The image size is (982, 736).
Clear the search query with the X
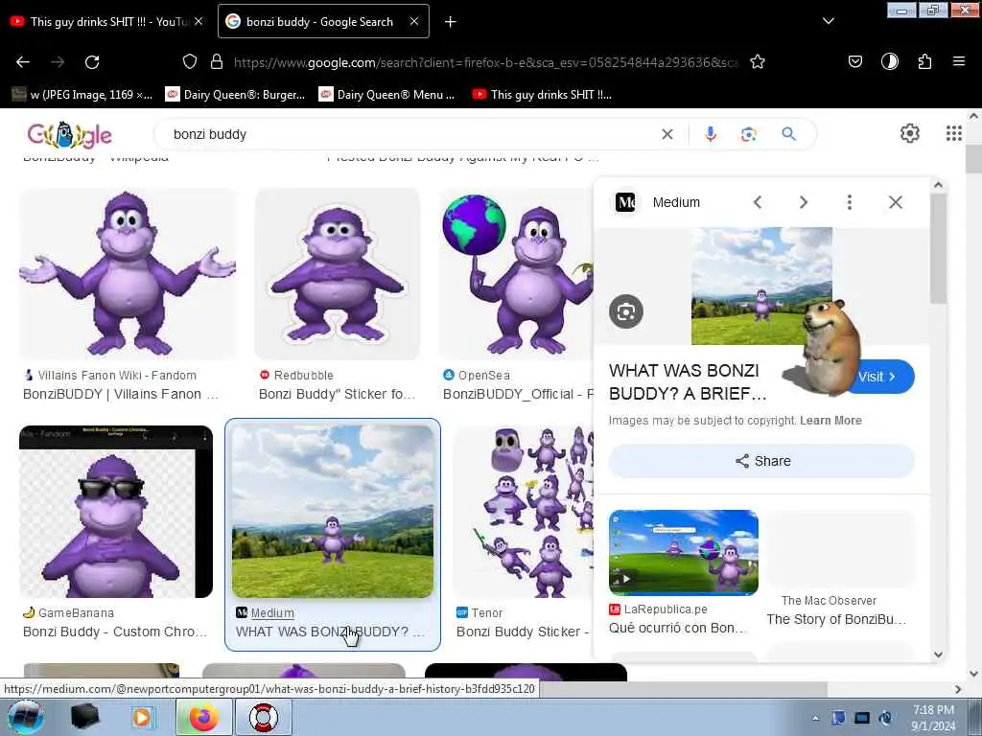coord(667,134)
